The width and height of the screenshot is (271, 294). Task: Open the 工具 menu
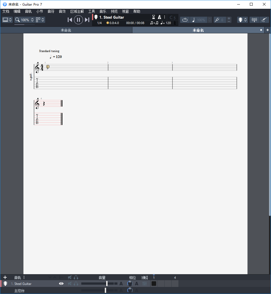pyautogui.click(x=91, y=11)
